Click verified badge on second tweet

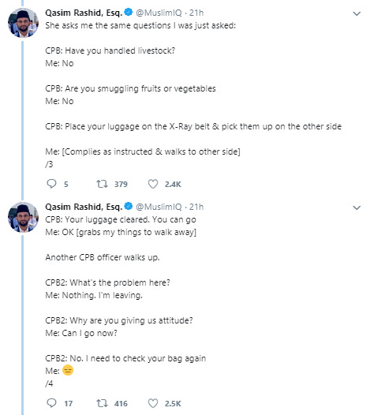click(x=129, y=206)
